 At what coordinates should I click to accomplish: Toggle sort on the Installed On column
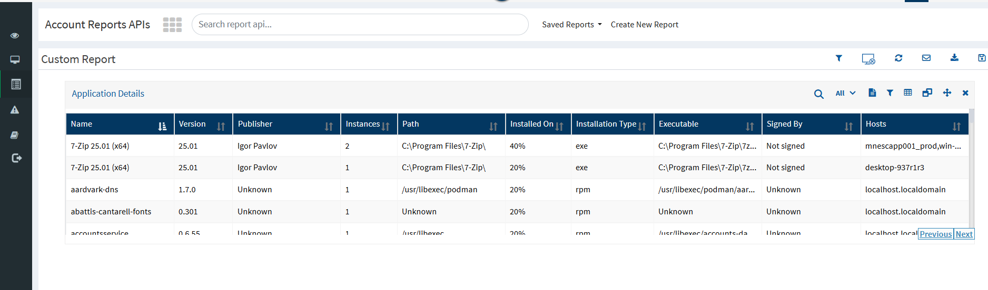click(x=559, y=126)
